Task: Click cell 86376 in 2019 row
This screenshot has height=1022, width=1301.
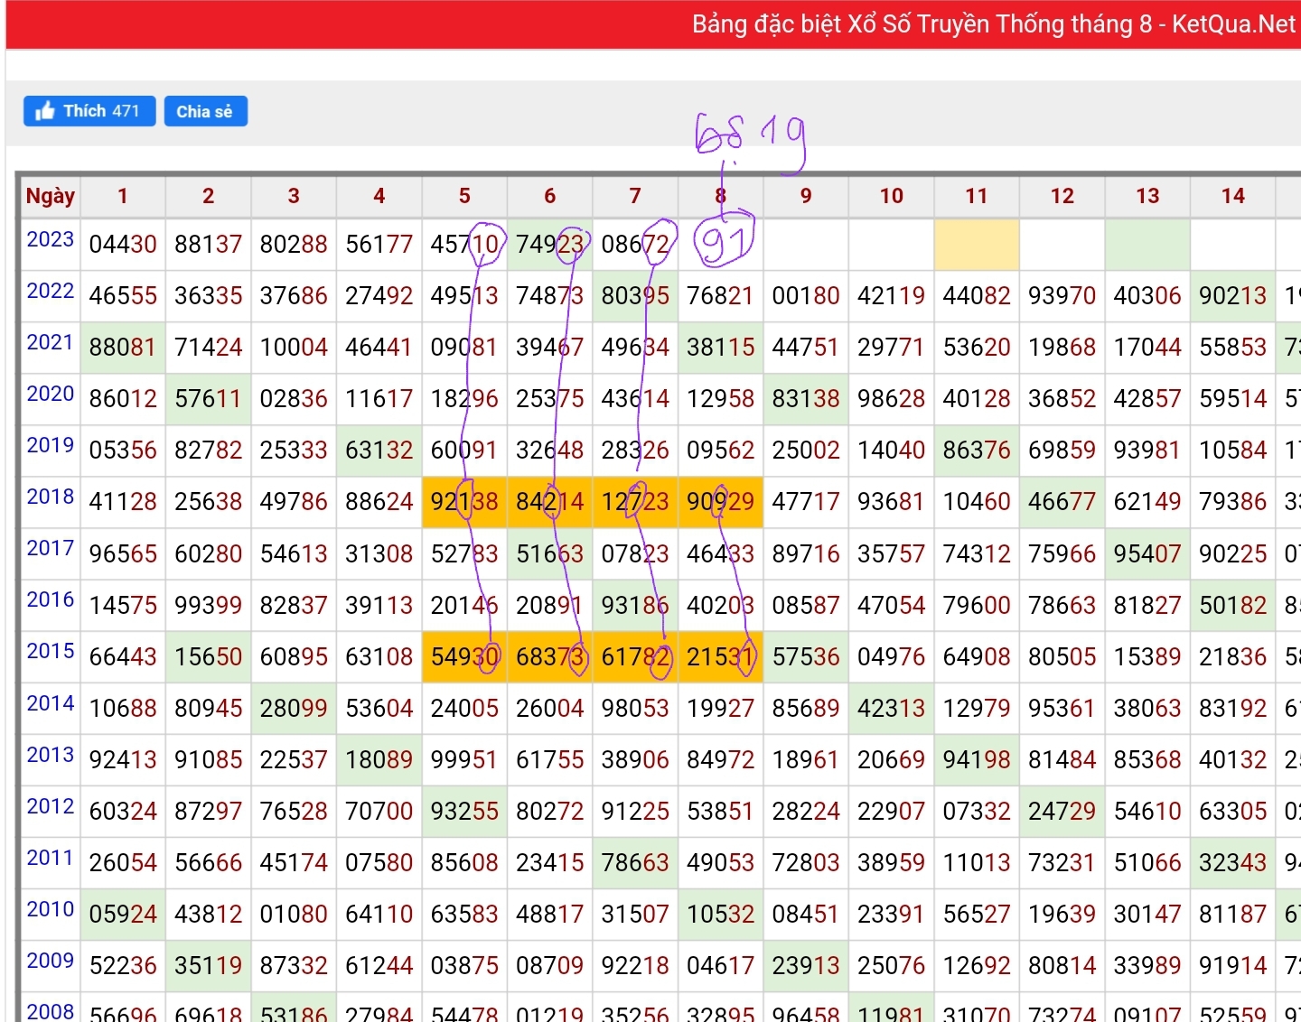Action: pos(977,450)
